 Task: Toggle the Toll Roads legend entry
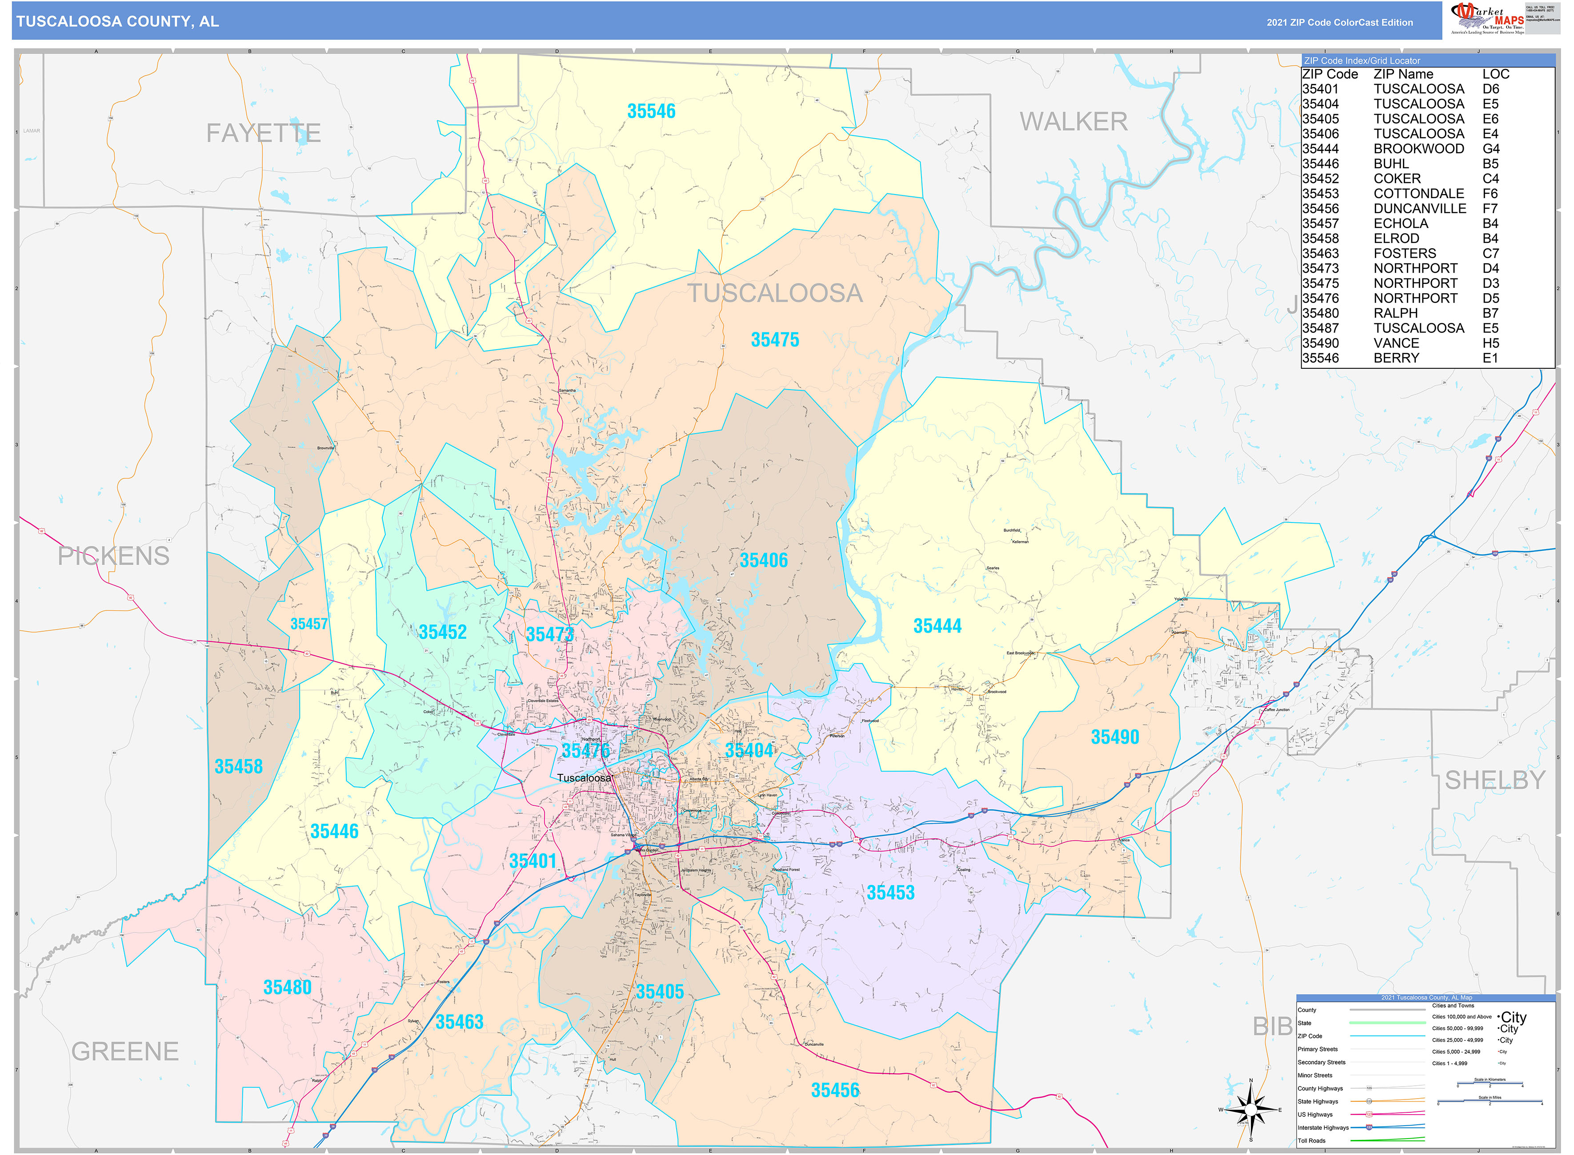(x=1312, y=1141)
